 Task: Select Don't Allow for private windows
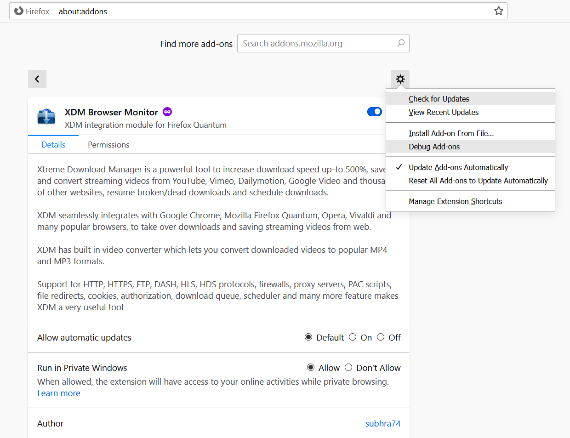[x=348, y=367]
